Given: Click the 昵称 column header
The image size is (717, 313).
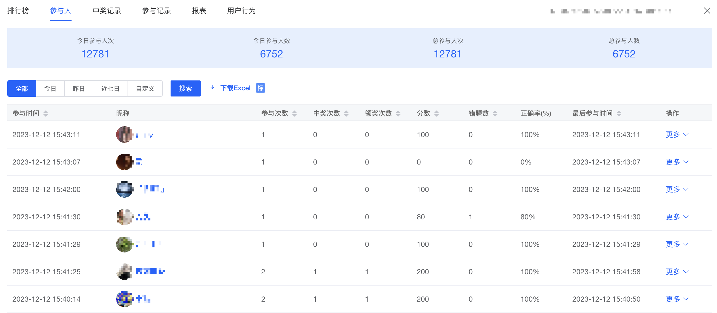Looking at the screenshot, I should click(123, 113).
